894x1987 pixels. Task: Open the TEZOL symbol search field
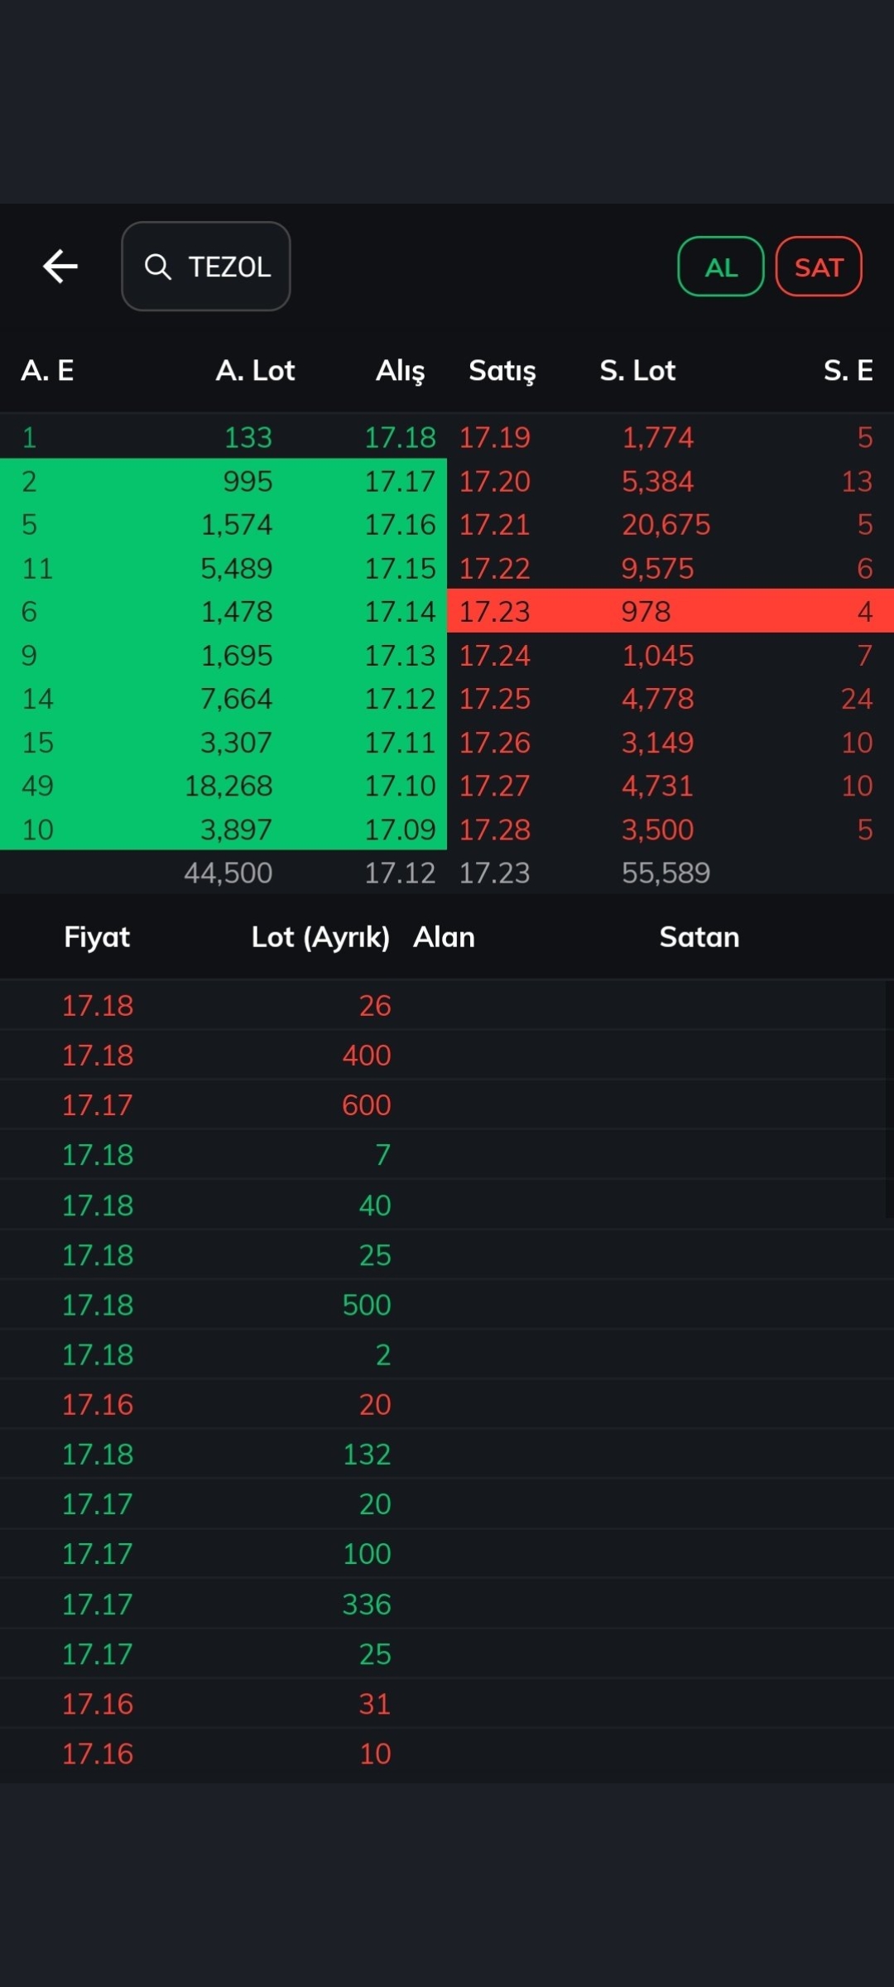(x=206, y=266)
